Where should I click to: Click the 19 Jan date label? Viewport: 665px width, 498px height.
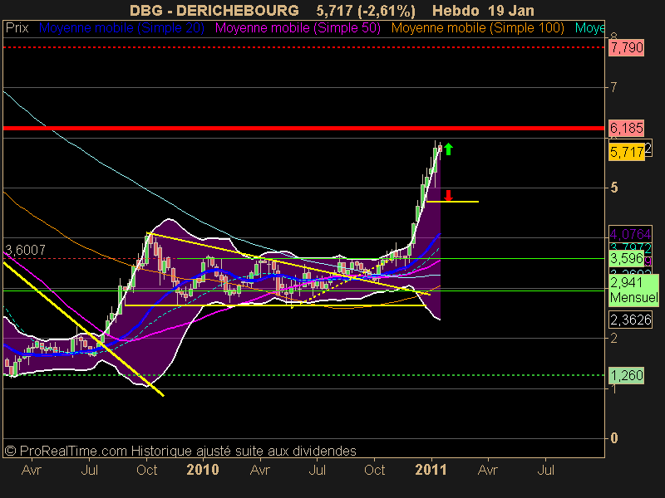point(511,10)
